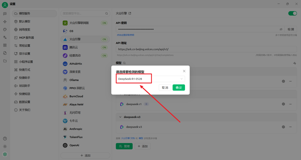Click the API 地址 URL field

click(206, 49)
